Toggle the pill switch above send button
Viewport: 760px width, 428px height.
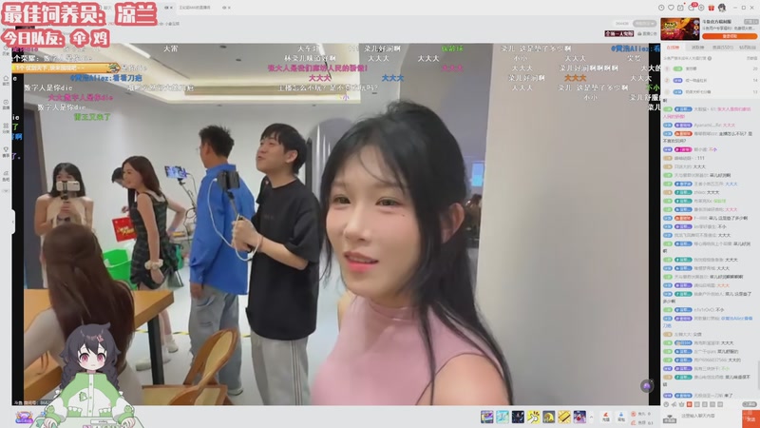click(750, 404)
